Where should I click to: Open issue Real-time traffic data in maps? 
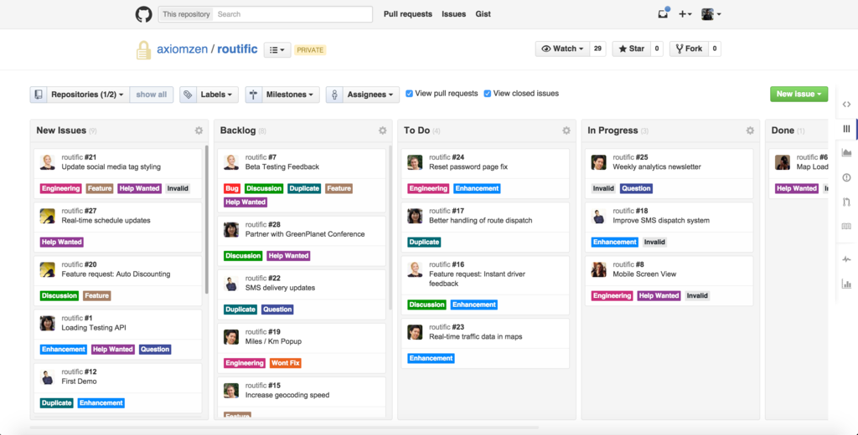point(476,337)
